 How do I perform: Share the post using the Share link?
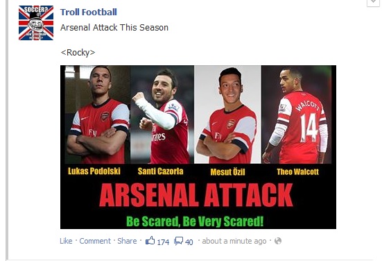(127, 241)
